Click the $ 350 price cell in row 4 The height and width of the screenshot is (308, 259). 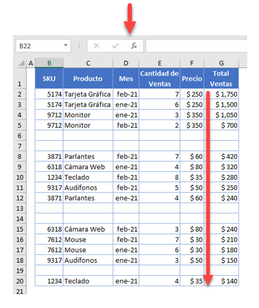(x=192, y=115)
